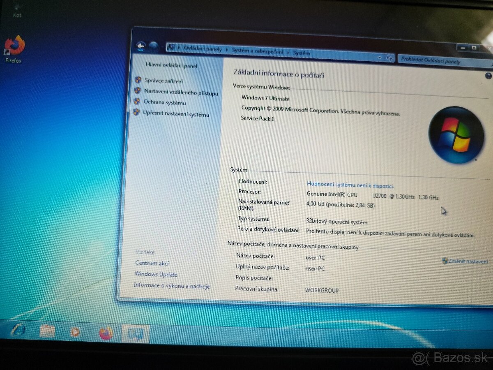This screenshot has height=370, width=493.
Task: Click the Pero a dotykové ovládání label
Action: coord(268,229)
